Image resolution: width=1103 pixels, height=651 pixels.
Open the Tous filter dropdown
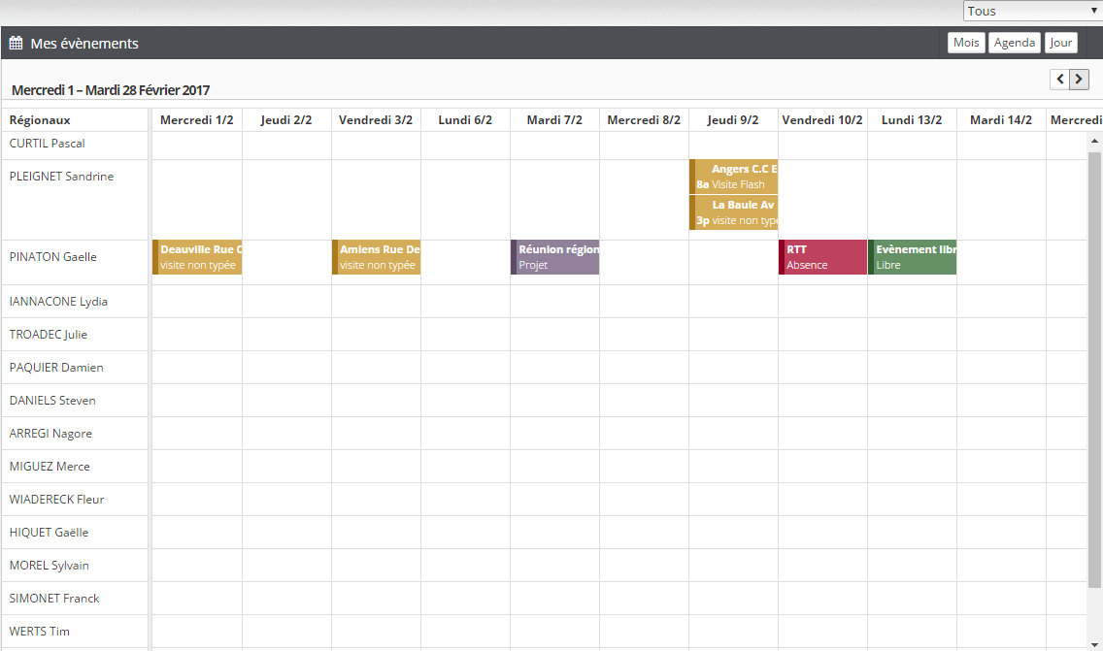coord(1032,11)
